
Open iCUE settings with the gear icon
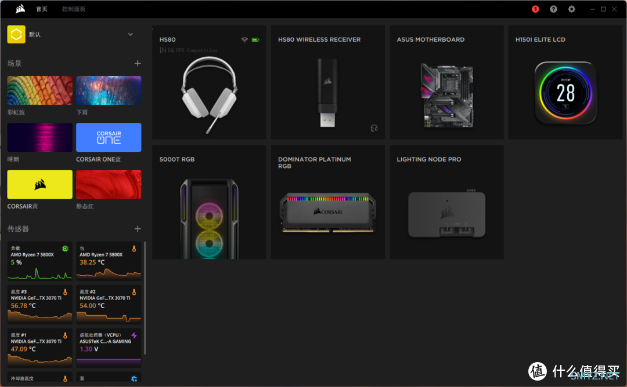pos(572,9)
